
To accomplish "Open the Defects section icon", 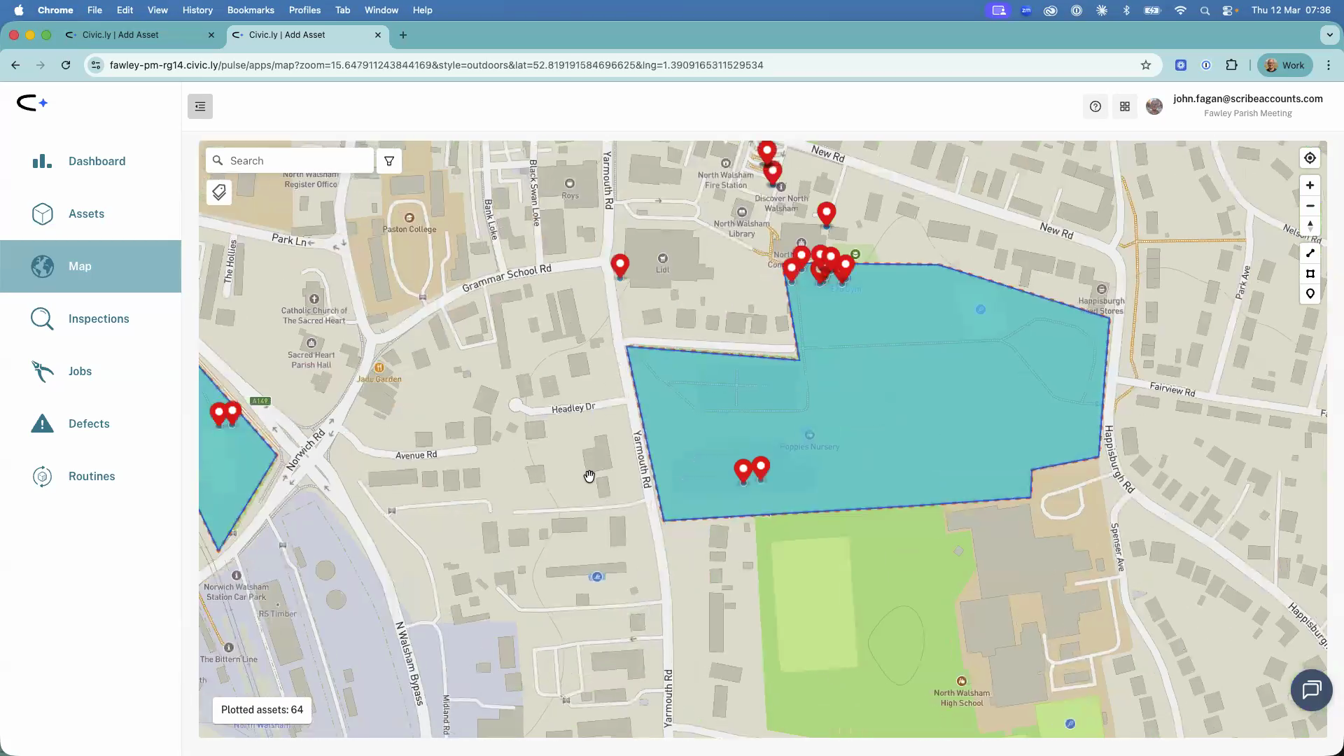I will point(42,423).
